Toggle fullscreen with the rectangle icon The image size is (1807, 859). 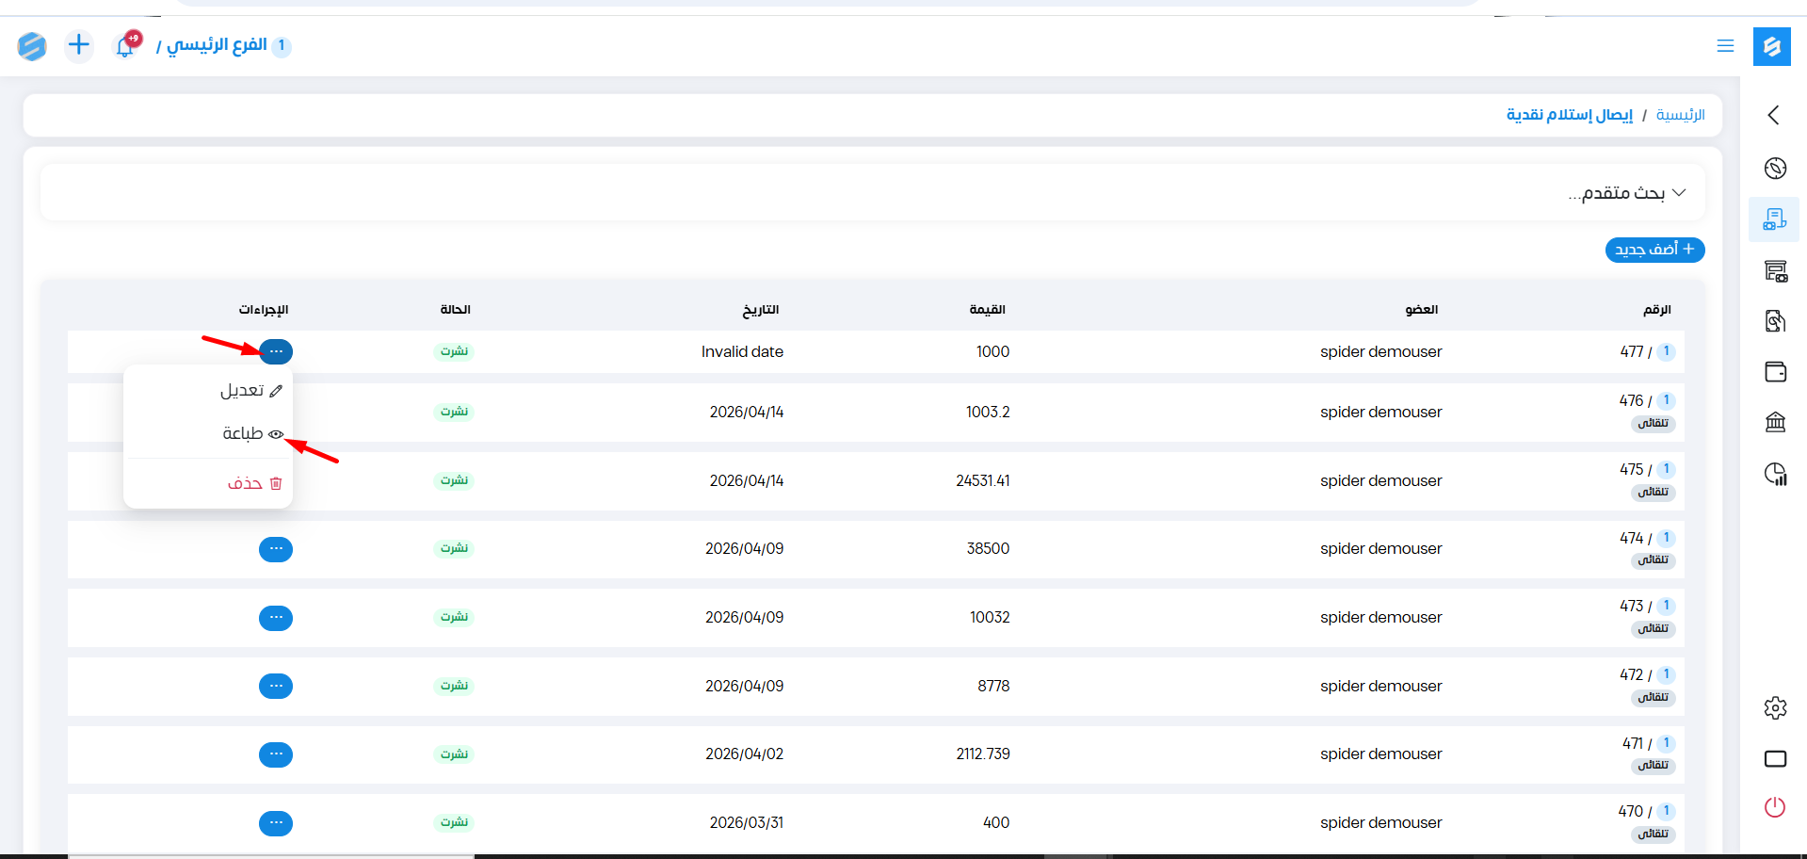pos(1775,759)
